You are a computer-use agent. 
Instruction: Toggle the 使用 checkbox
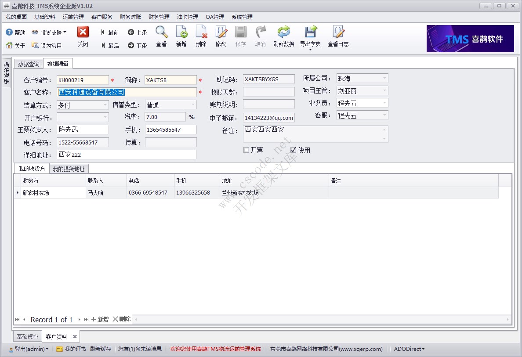[293, 150]
